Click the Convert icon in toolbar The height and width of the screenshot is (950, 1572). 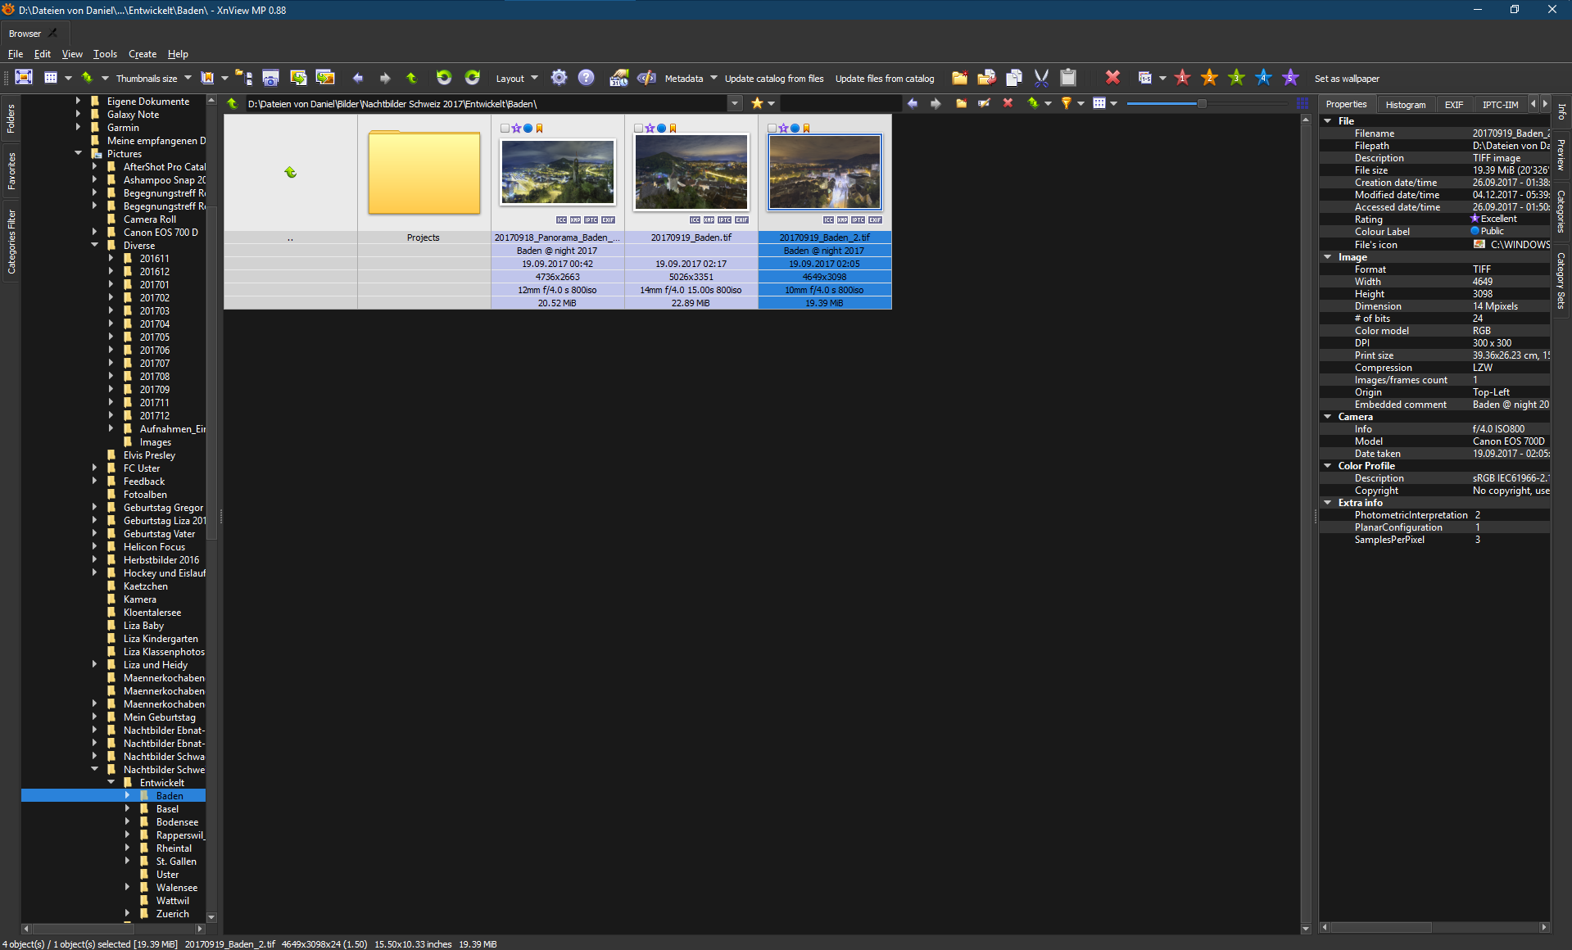tap(298, 78)
